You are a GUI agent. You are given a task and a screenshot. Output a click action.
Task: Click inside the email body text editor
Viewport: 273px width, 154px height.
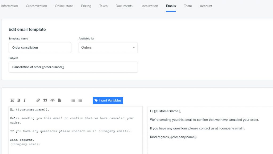(76, 130)
